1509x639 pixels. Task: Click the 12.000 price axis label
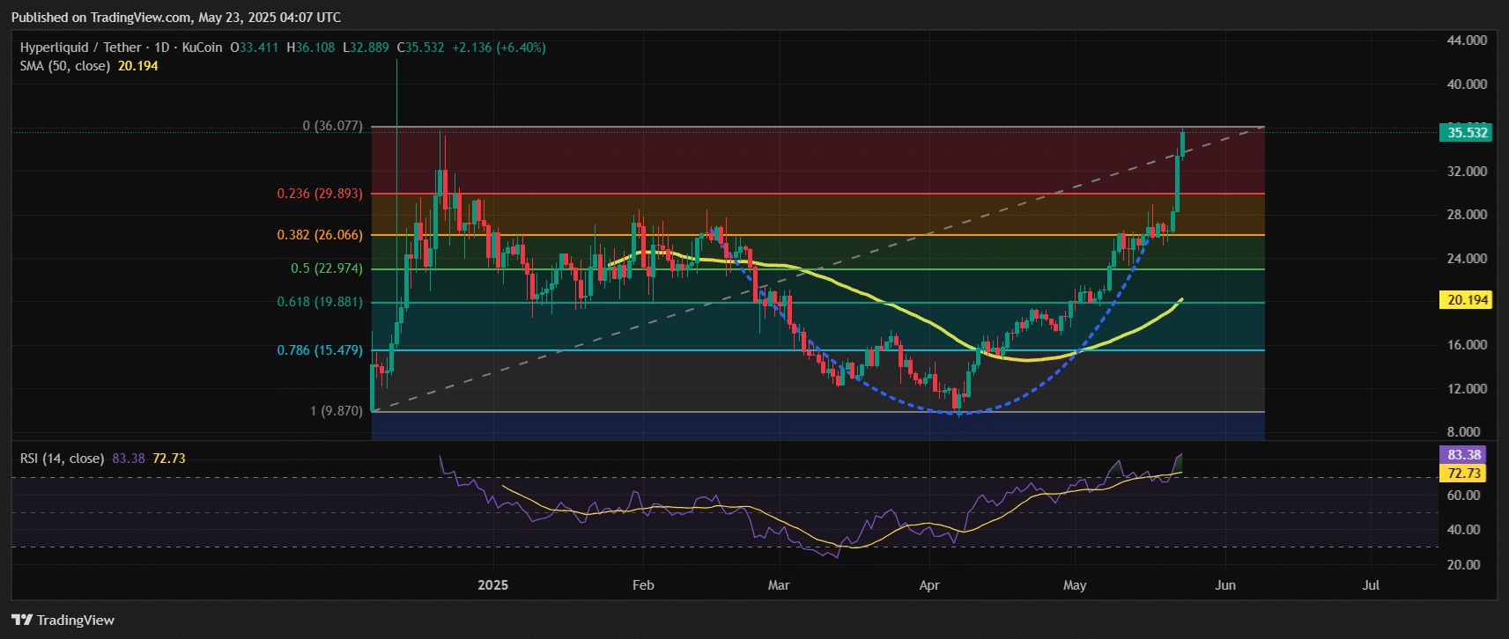1467,389
